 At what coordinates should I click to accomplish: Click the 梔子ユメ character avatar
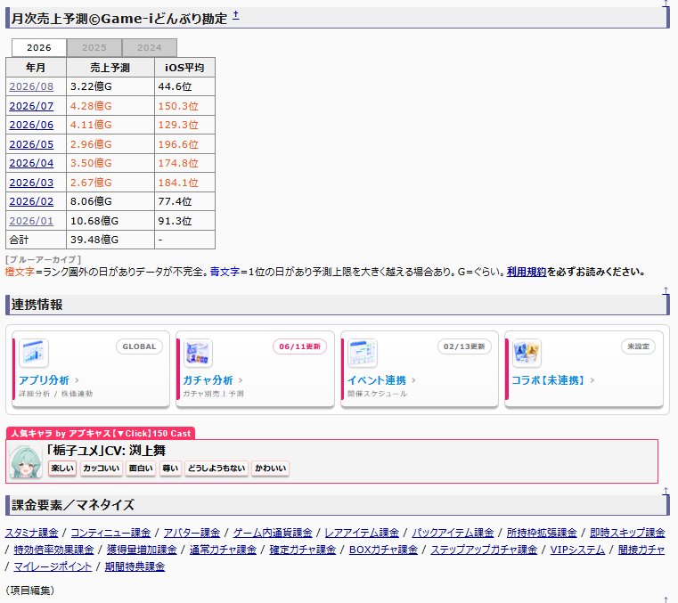pos(26,462)
